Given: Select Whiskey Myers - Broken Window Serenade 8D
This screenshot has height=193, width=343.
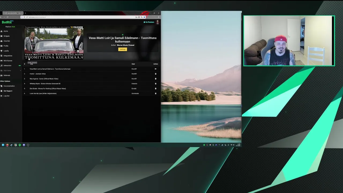Looking at the screenshot, I should 45,84.
